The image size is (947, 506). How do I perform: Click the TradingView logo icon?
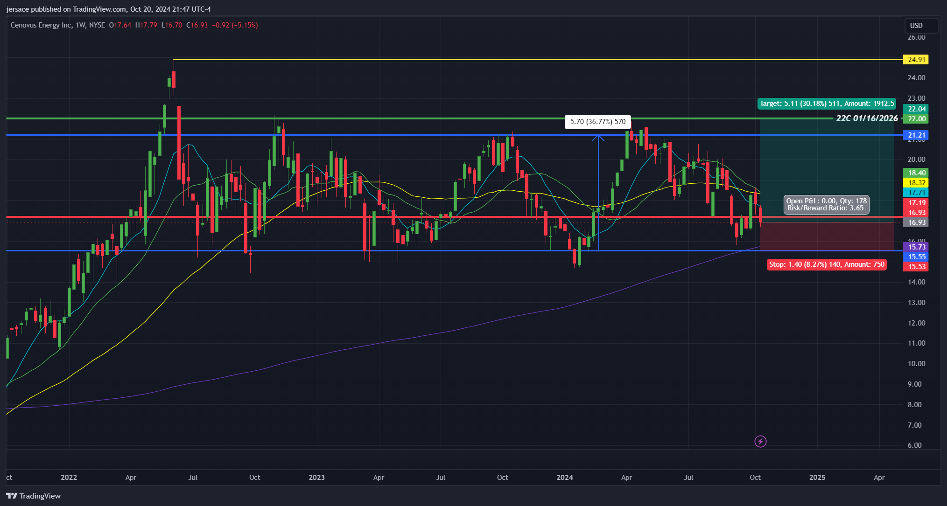12,496
